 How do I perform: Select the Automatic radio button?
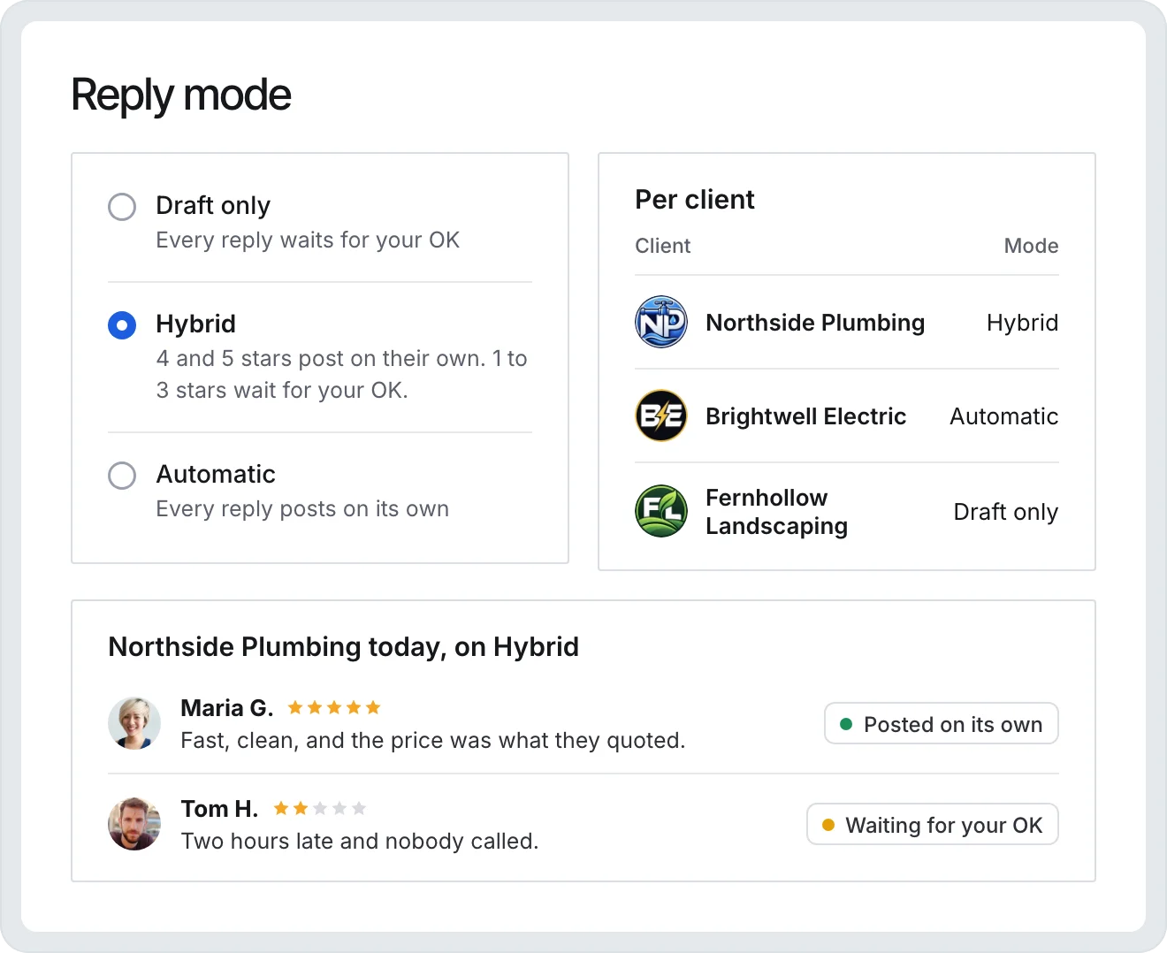[x=122, y=476]
